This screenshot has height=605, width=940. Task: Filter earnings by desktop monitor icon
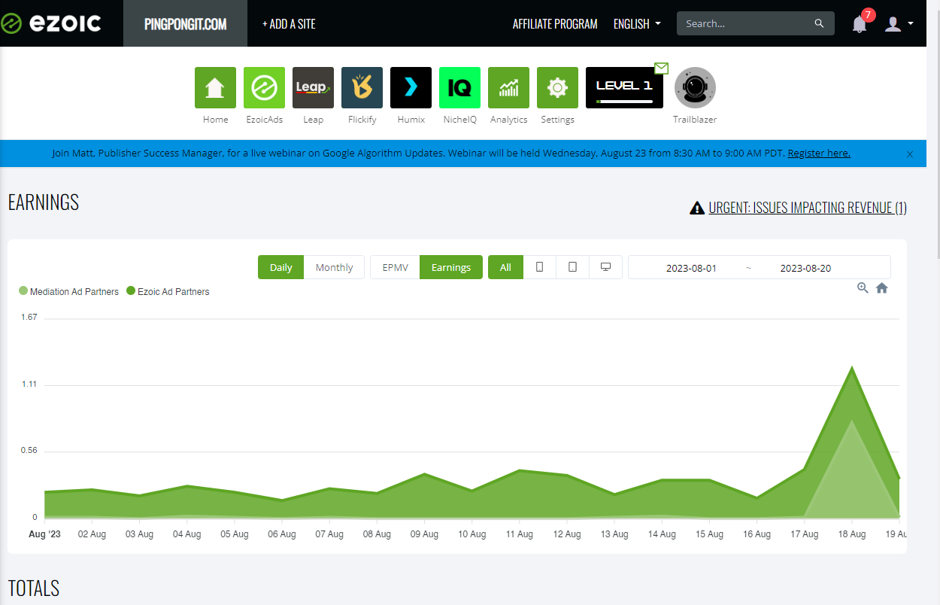point(605,267)
